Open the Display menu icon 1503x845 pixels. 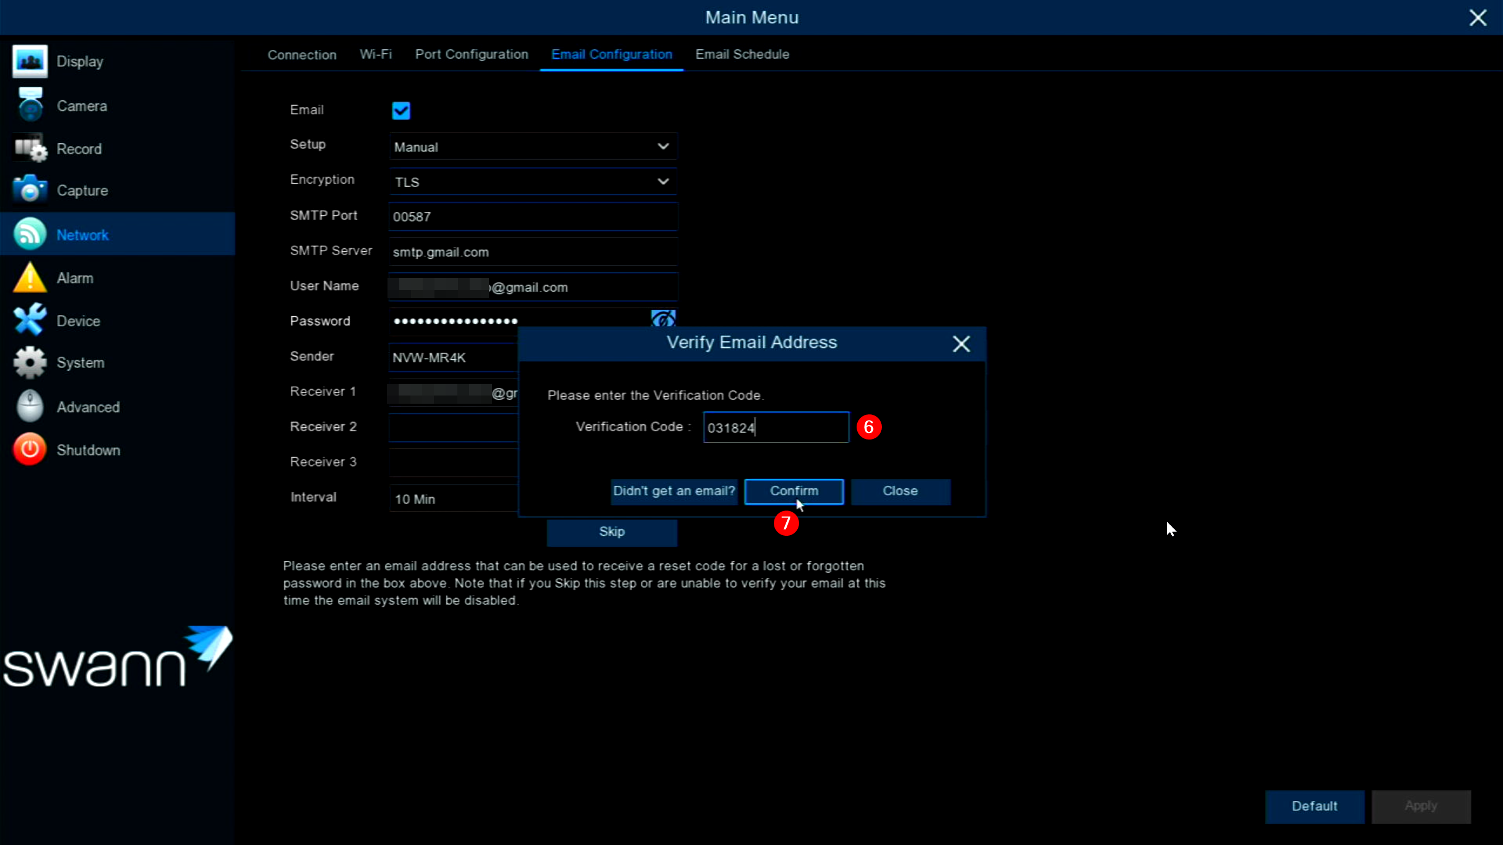coord(29,61)
